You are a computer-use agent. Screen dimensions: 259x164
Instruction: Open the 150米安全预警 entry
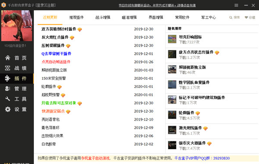pyautogui.click(x=53, y=78)
